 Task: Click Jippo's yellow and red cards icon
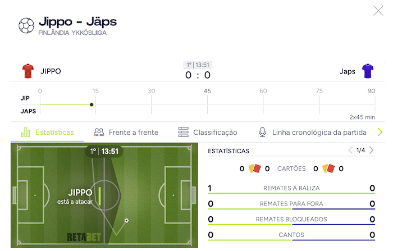coord(254,168)
